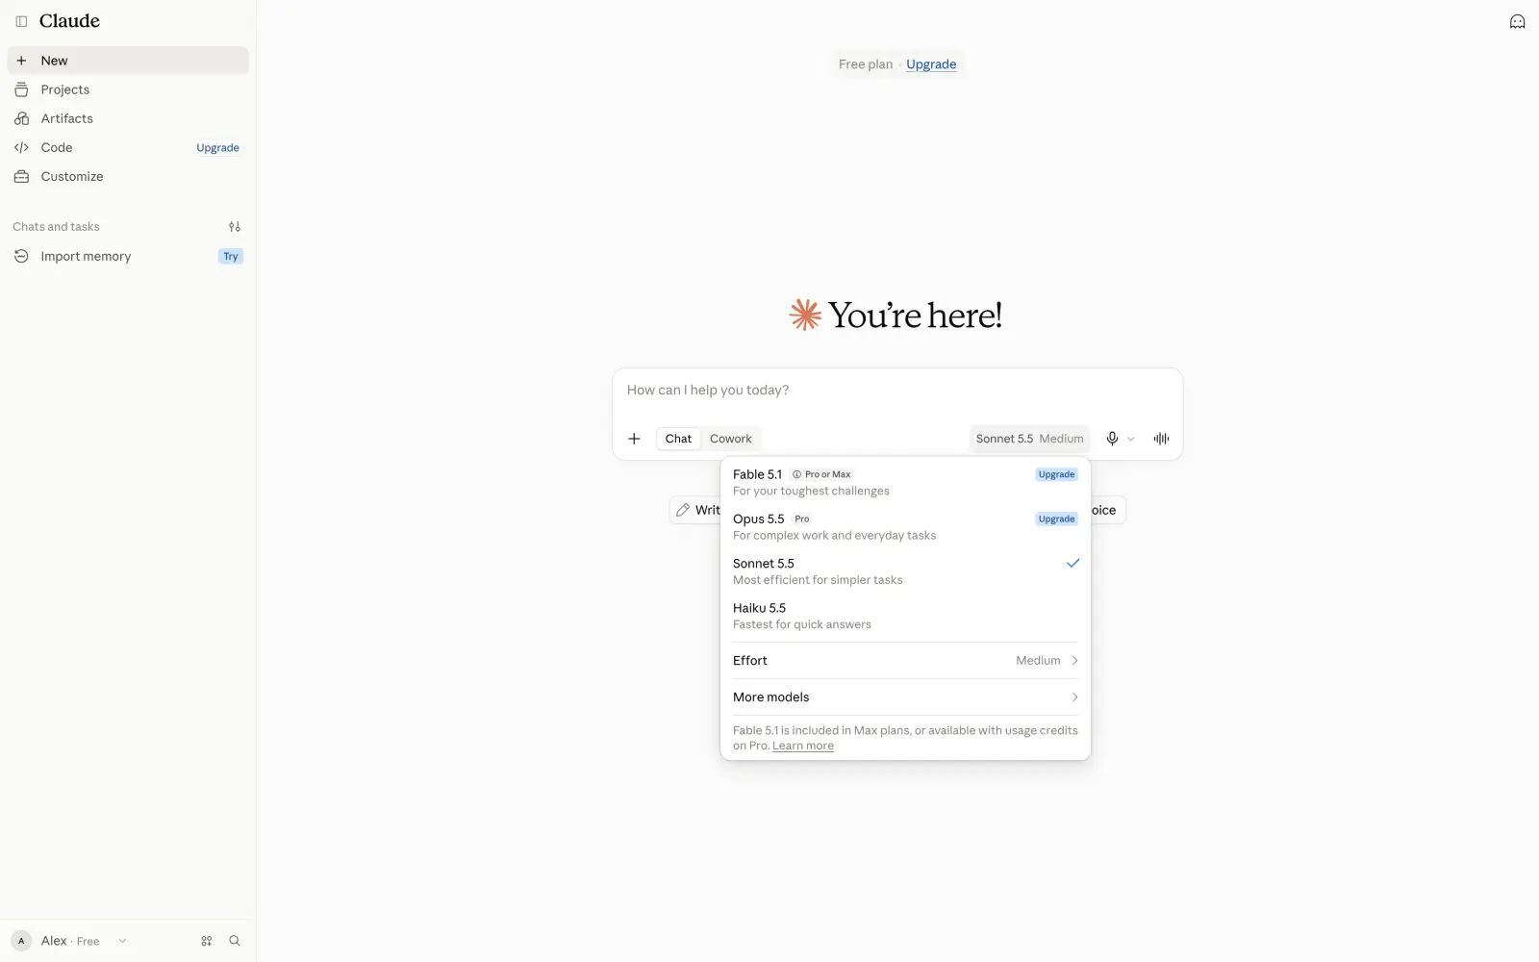Click the microphone dictation icon
Image resolution: width=1539 pixels, height=962 pixels.
click(1112, 439)
